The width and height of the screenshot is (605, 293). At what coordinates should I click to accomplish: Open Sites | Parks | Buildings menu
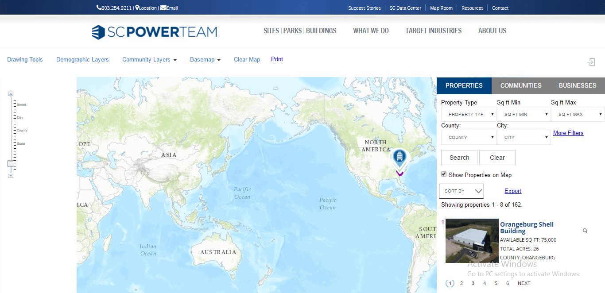(x=300, y=31)
